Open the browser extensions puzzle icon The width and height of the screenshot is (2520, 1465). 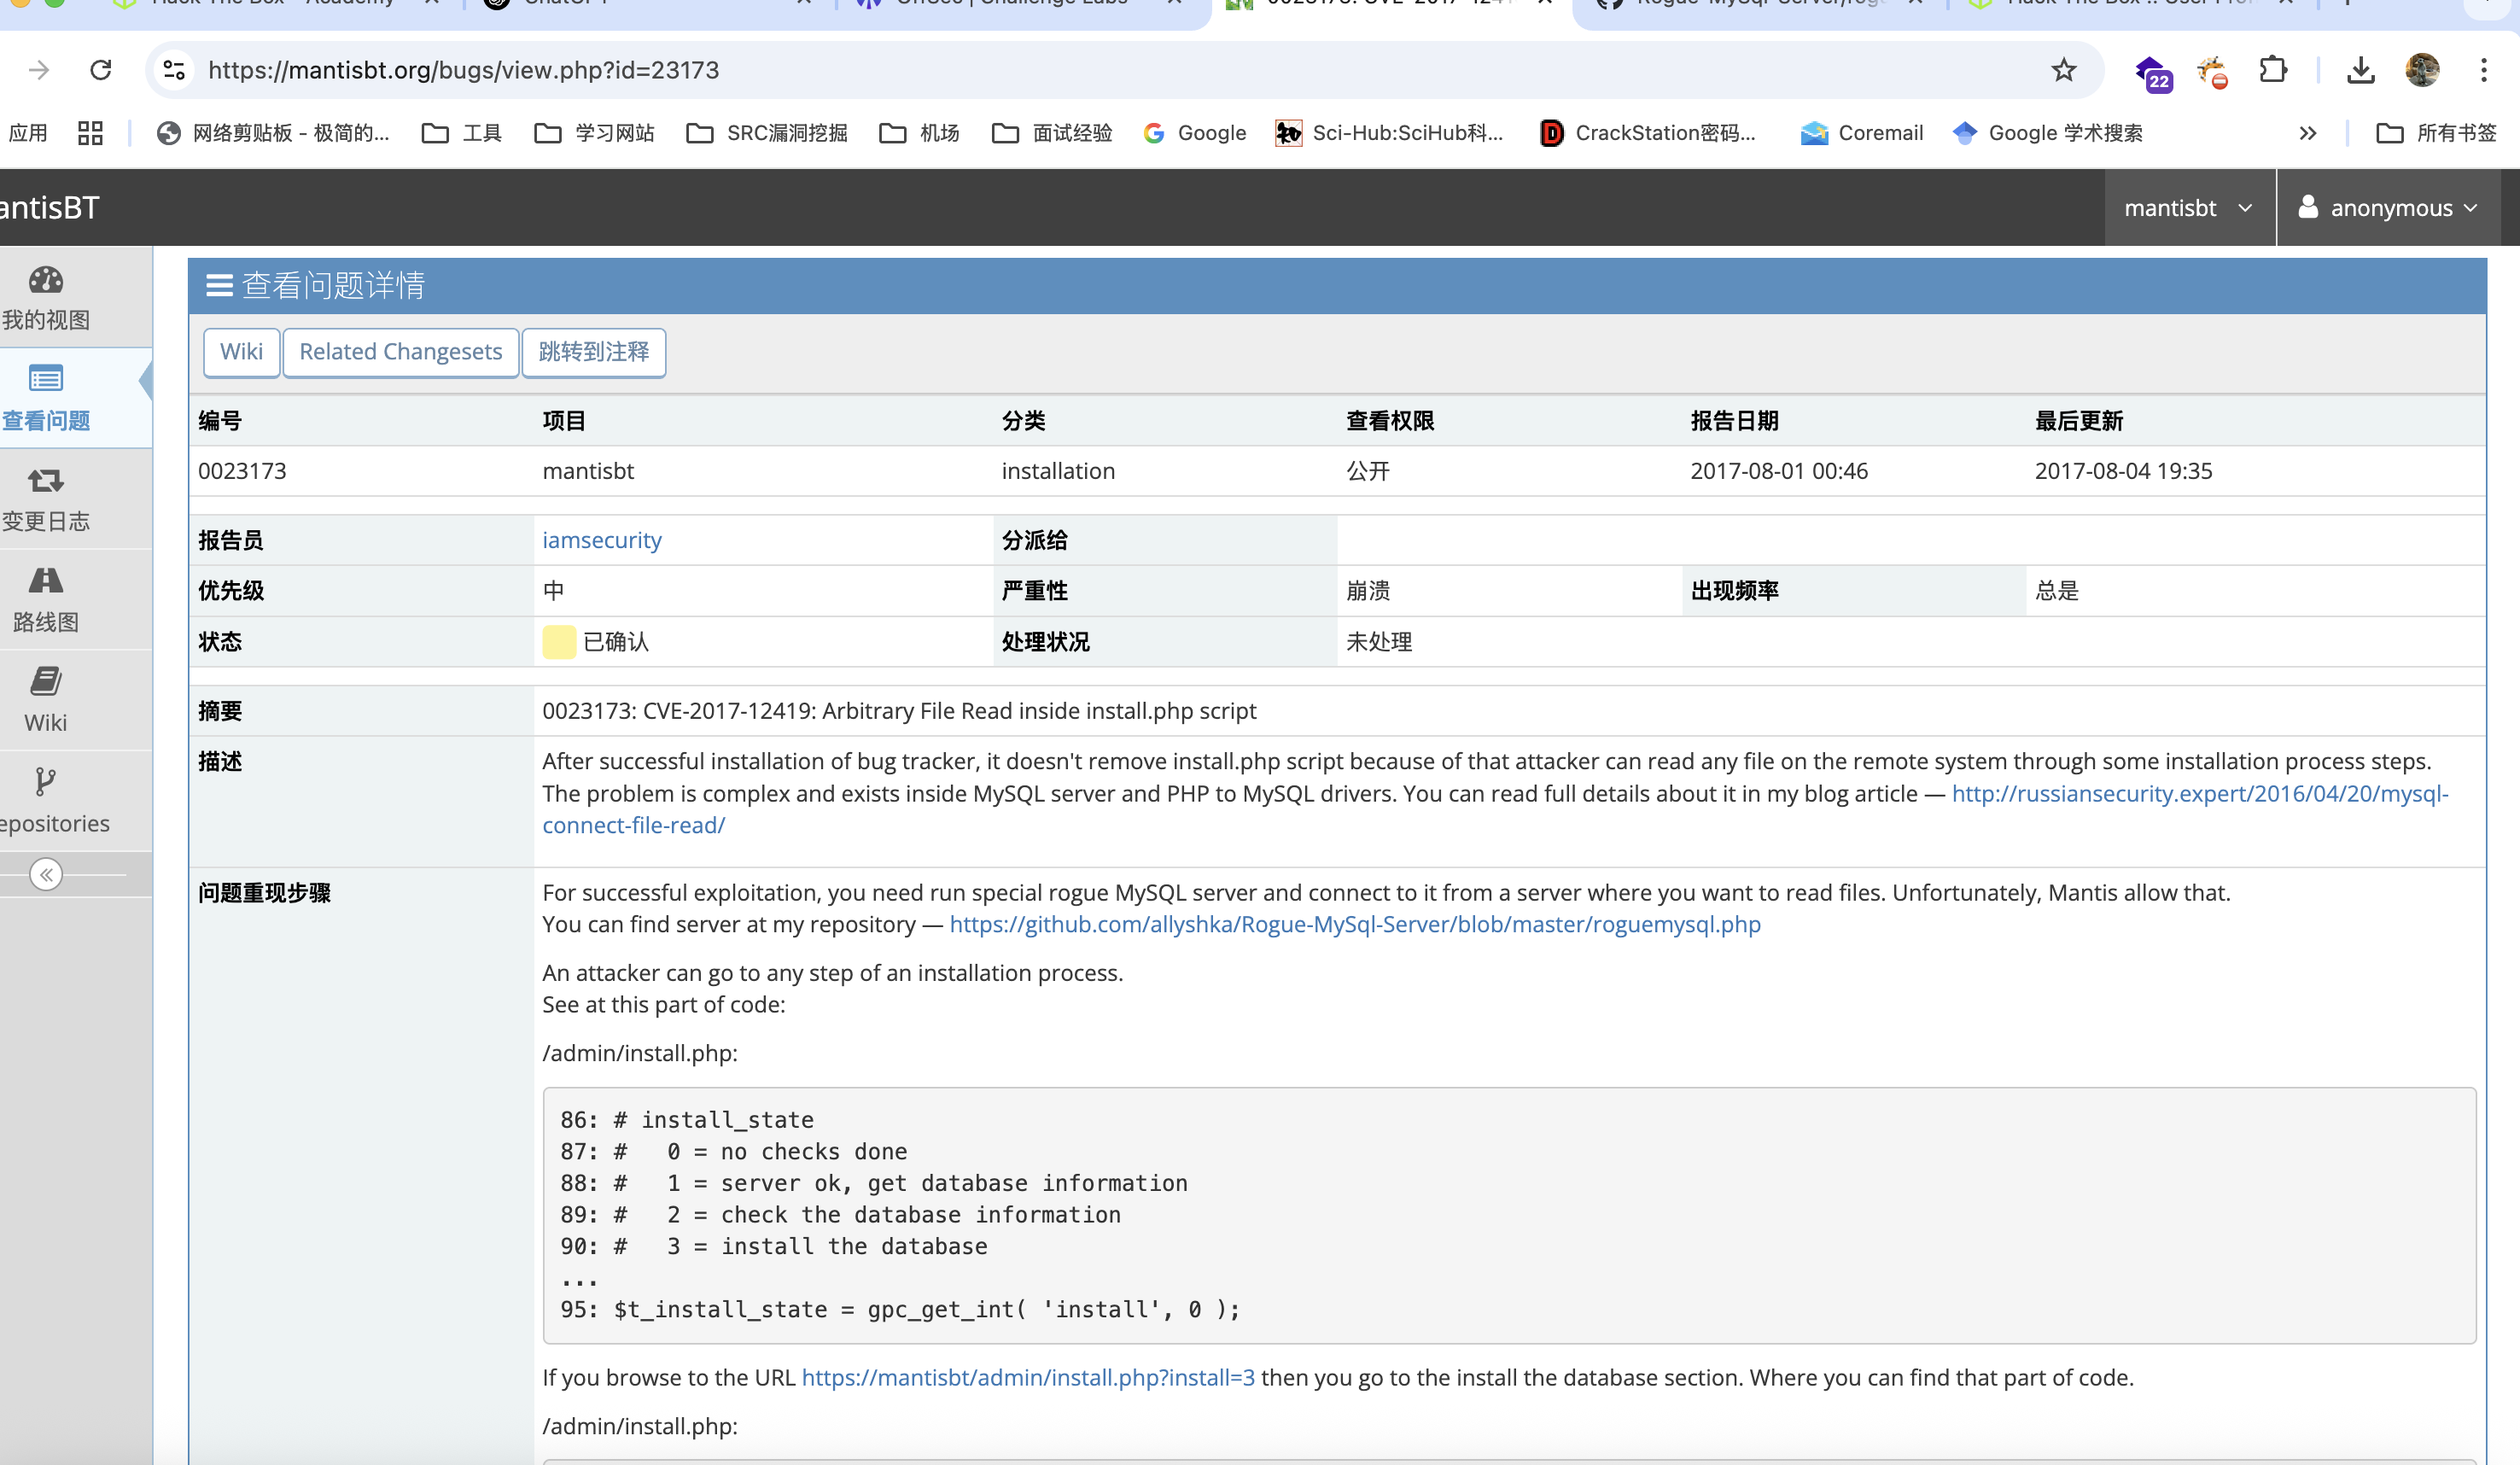pos(2273,70)
